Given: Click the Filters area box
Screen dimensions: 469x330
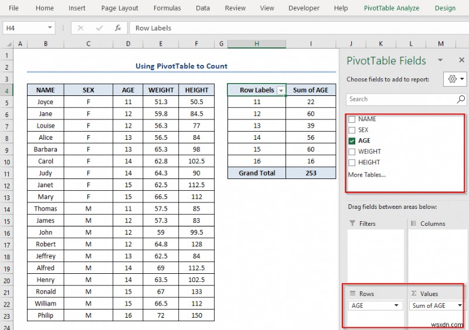Looking at the screenshot, I should point(376,256).
